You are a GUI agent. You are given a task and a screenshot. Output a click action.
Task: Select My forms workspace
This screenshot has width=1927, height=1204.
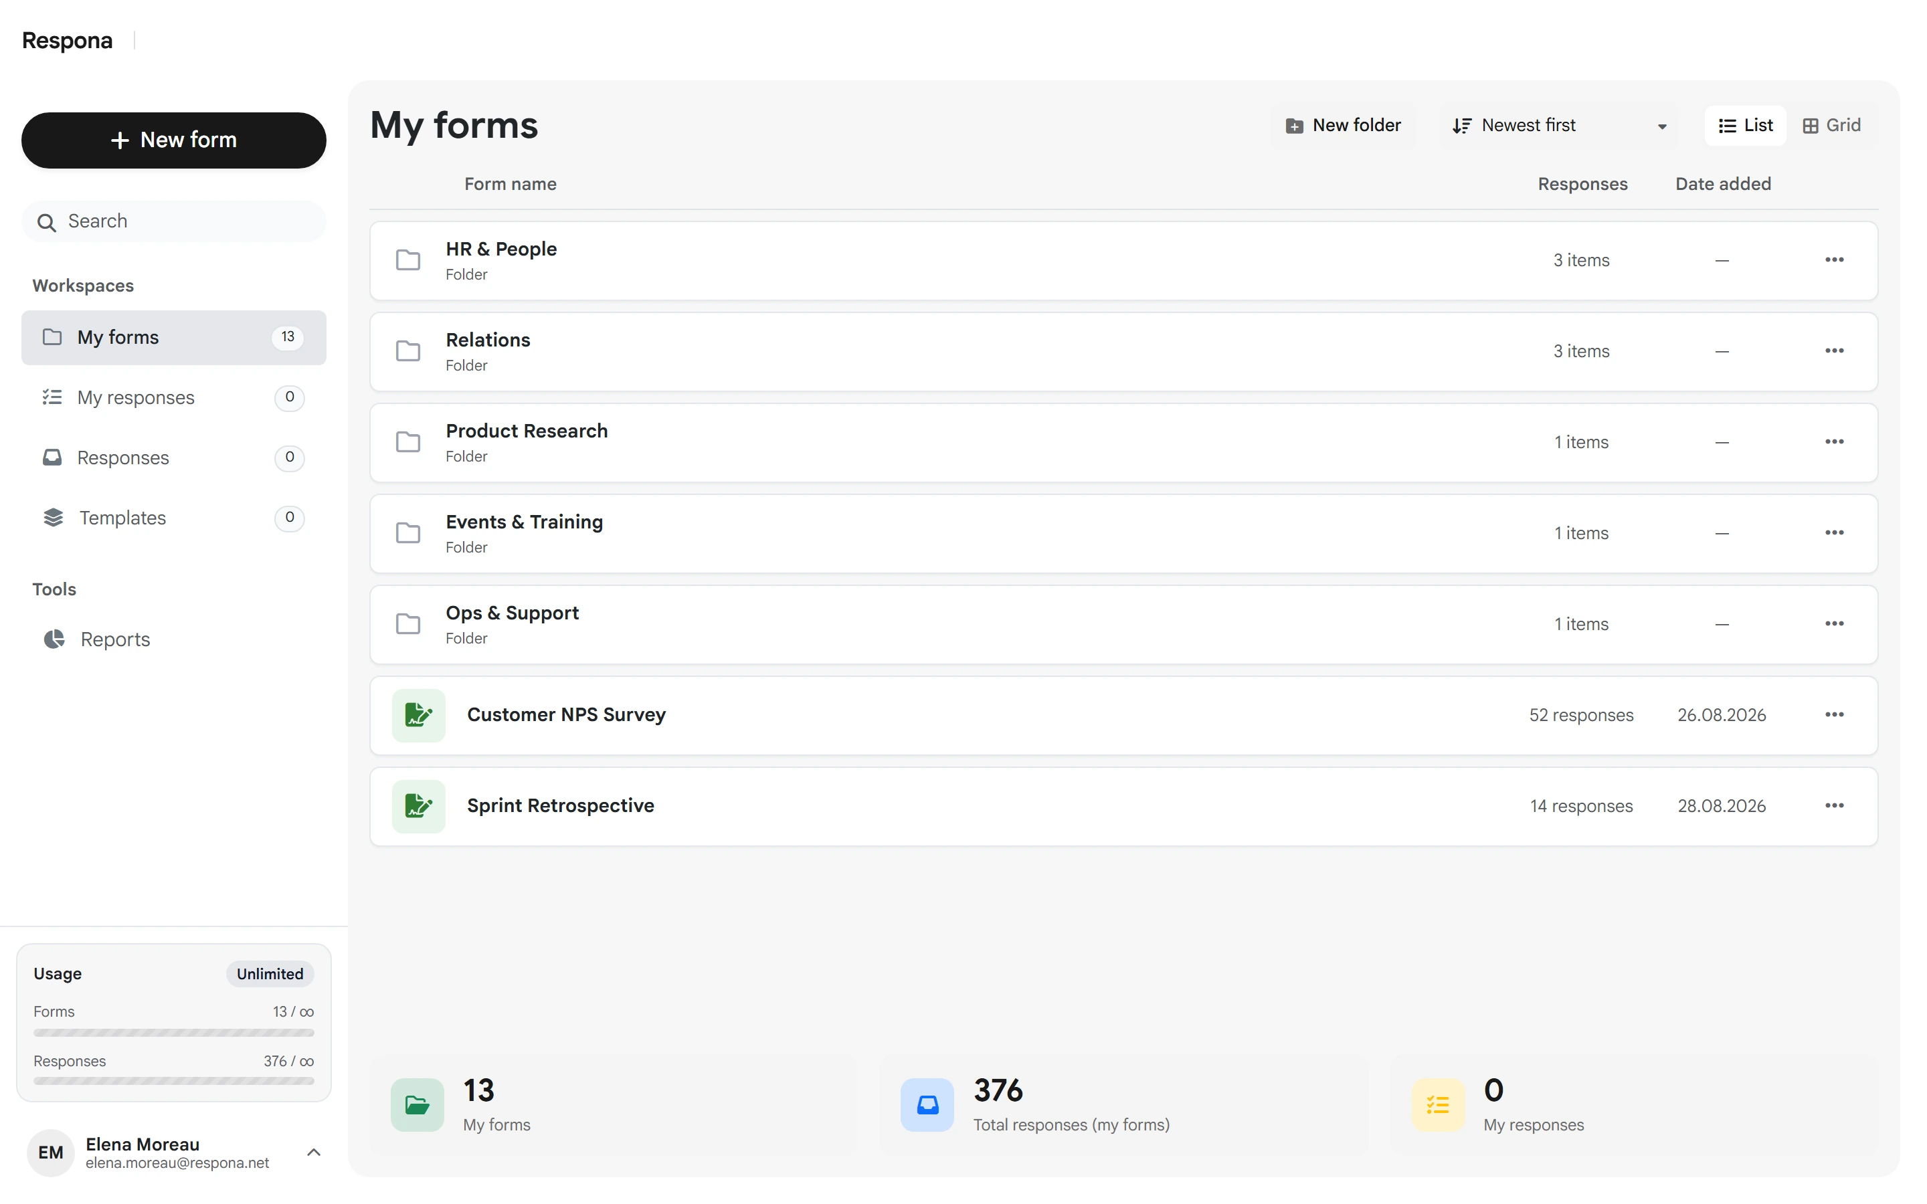pos(173,338)
